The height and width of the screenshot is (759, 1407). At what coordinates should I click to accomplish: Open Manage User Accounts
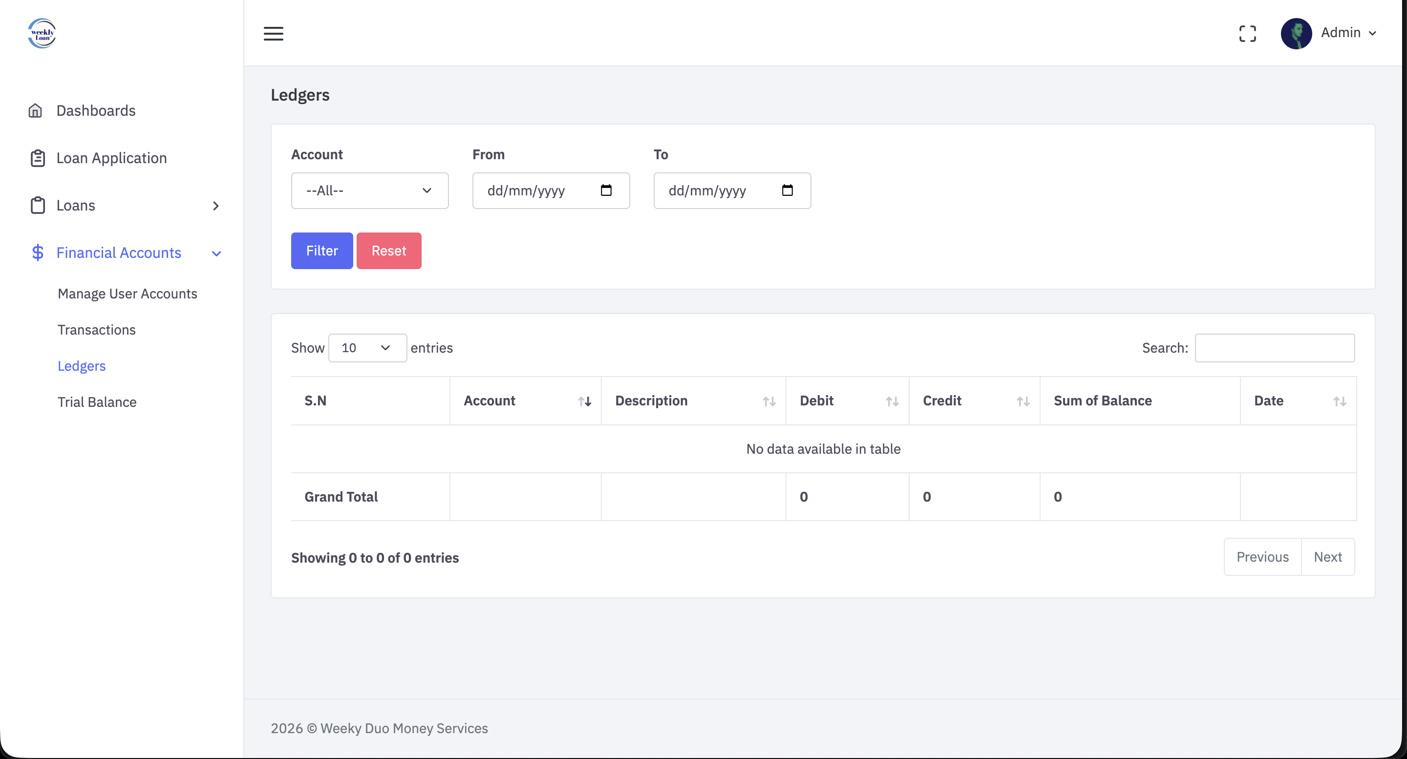127,294
